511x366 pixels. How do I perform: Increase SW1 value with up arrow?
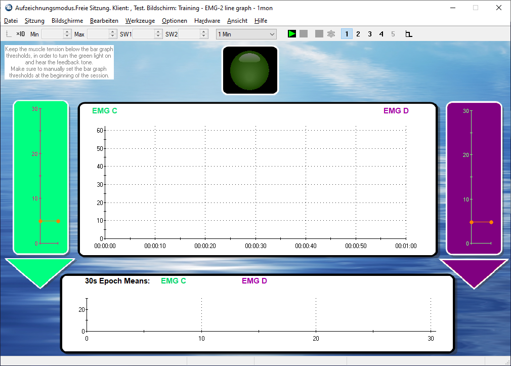tap(158, 32)
